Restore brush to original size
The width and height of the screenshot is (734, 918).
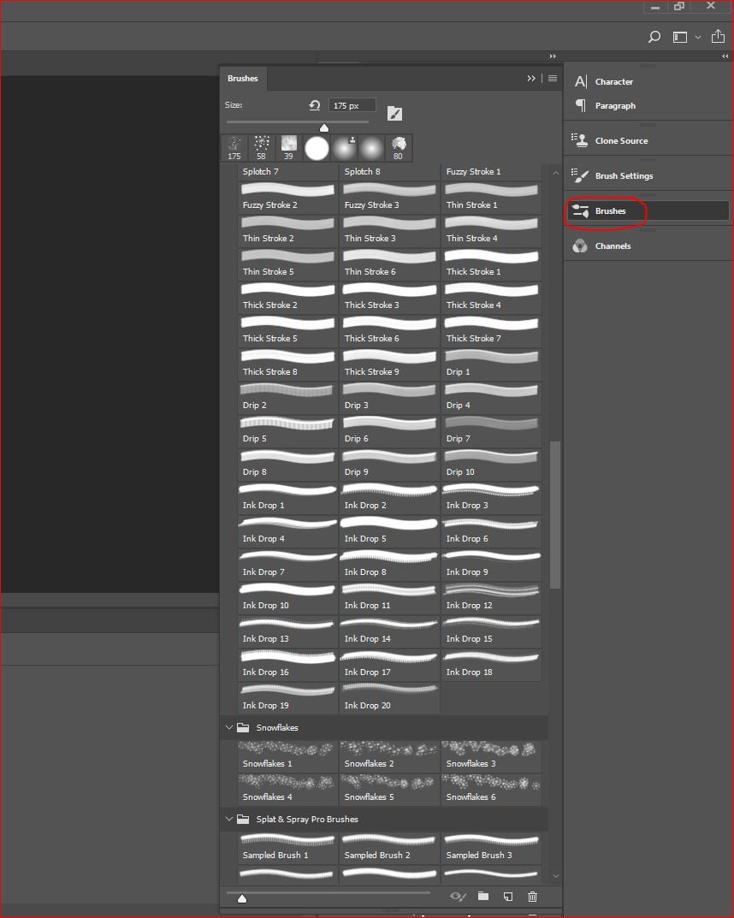click(x=315, y=105)
